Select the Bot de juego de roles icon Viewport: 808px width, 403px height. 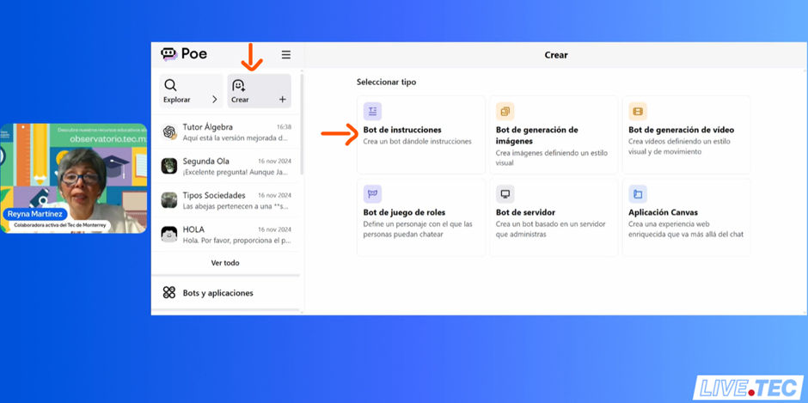(x=372, y=193)
